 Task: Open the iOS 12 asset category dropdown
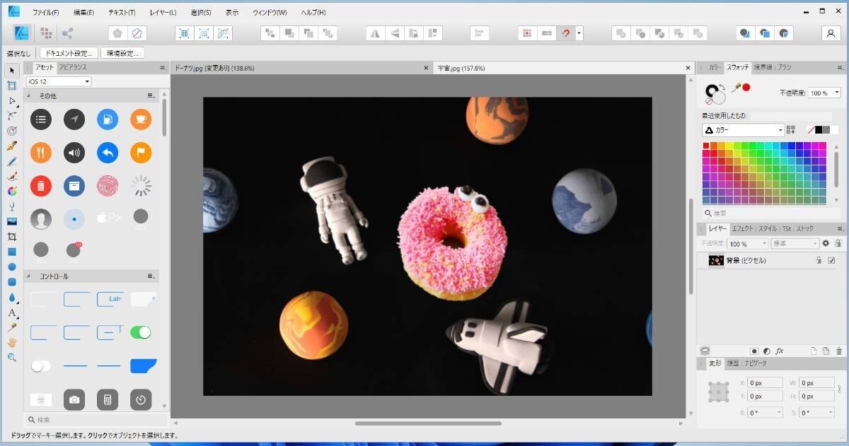tap(59, 81)
